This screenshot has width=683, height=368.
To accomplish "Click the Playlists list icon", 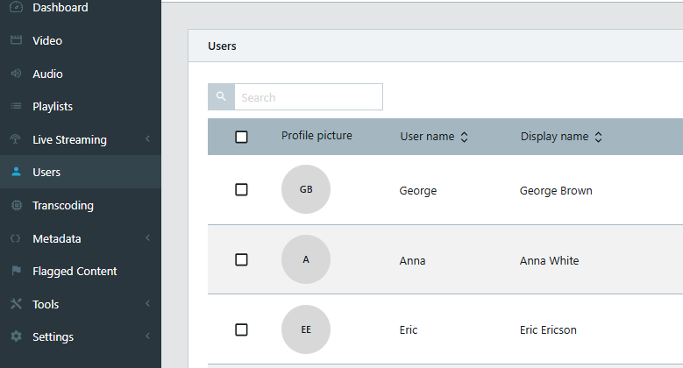I will pos(16,106).
